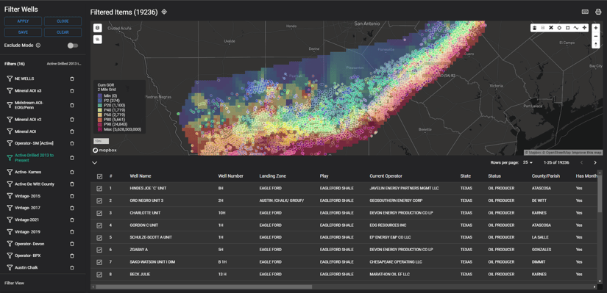The width and height of the screenshot is (607, 293).
Task: Select the Vintage- 2017 filter
Action: coord(27,208)
